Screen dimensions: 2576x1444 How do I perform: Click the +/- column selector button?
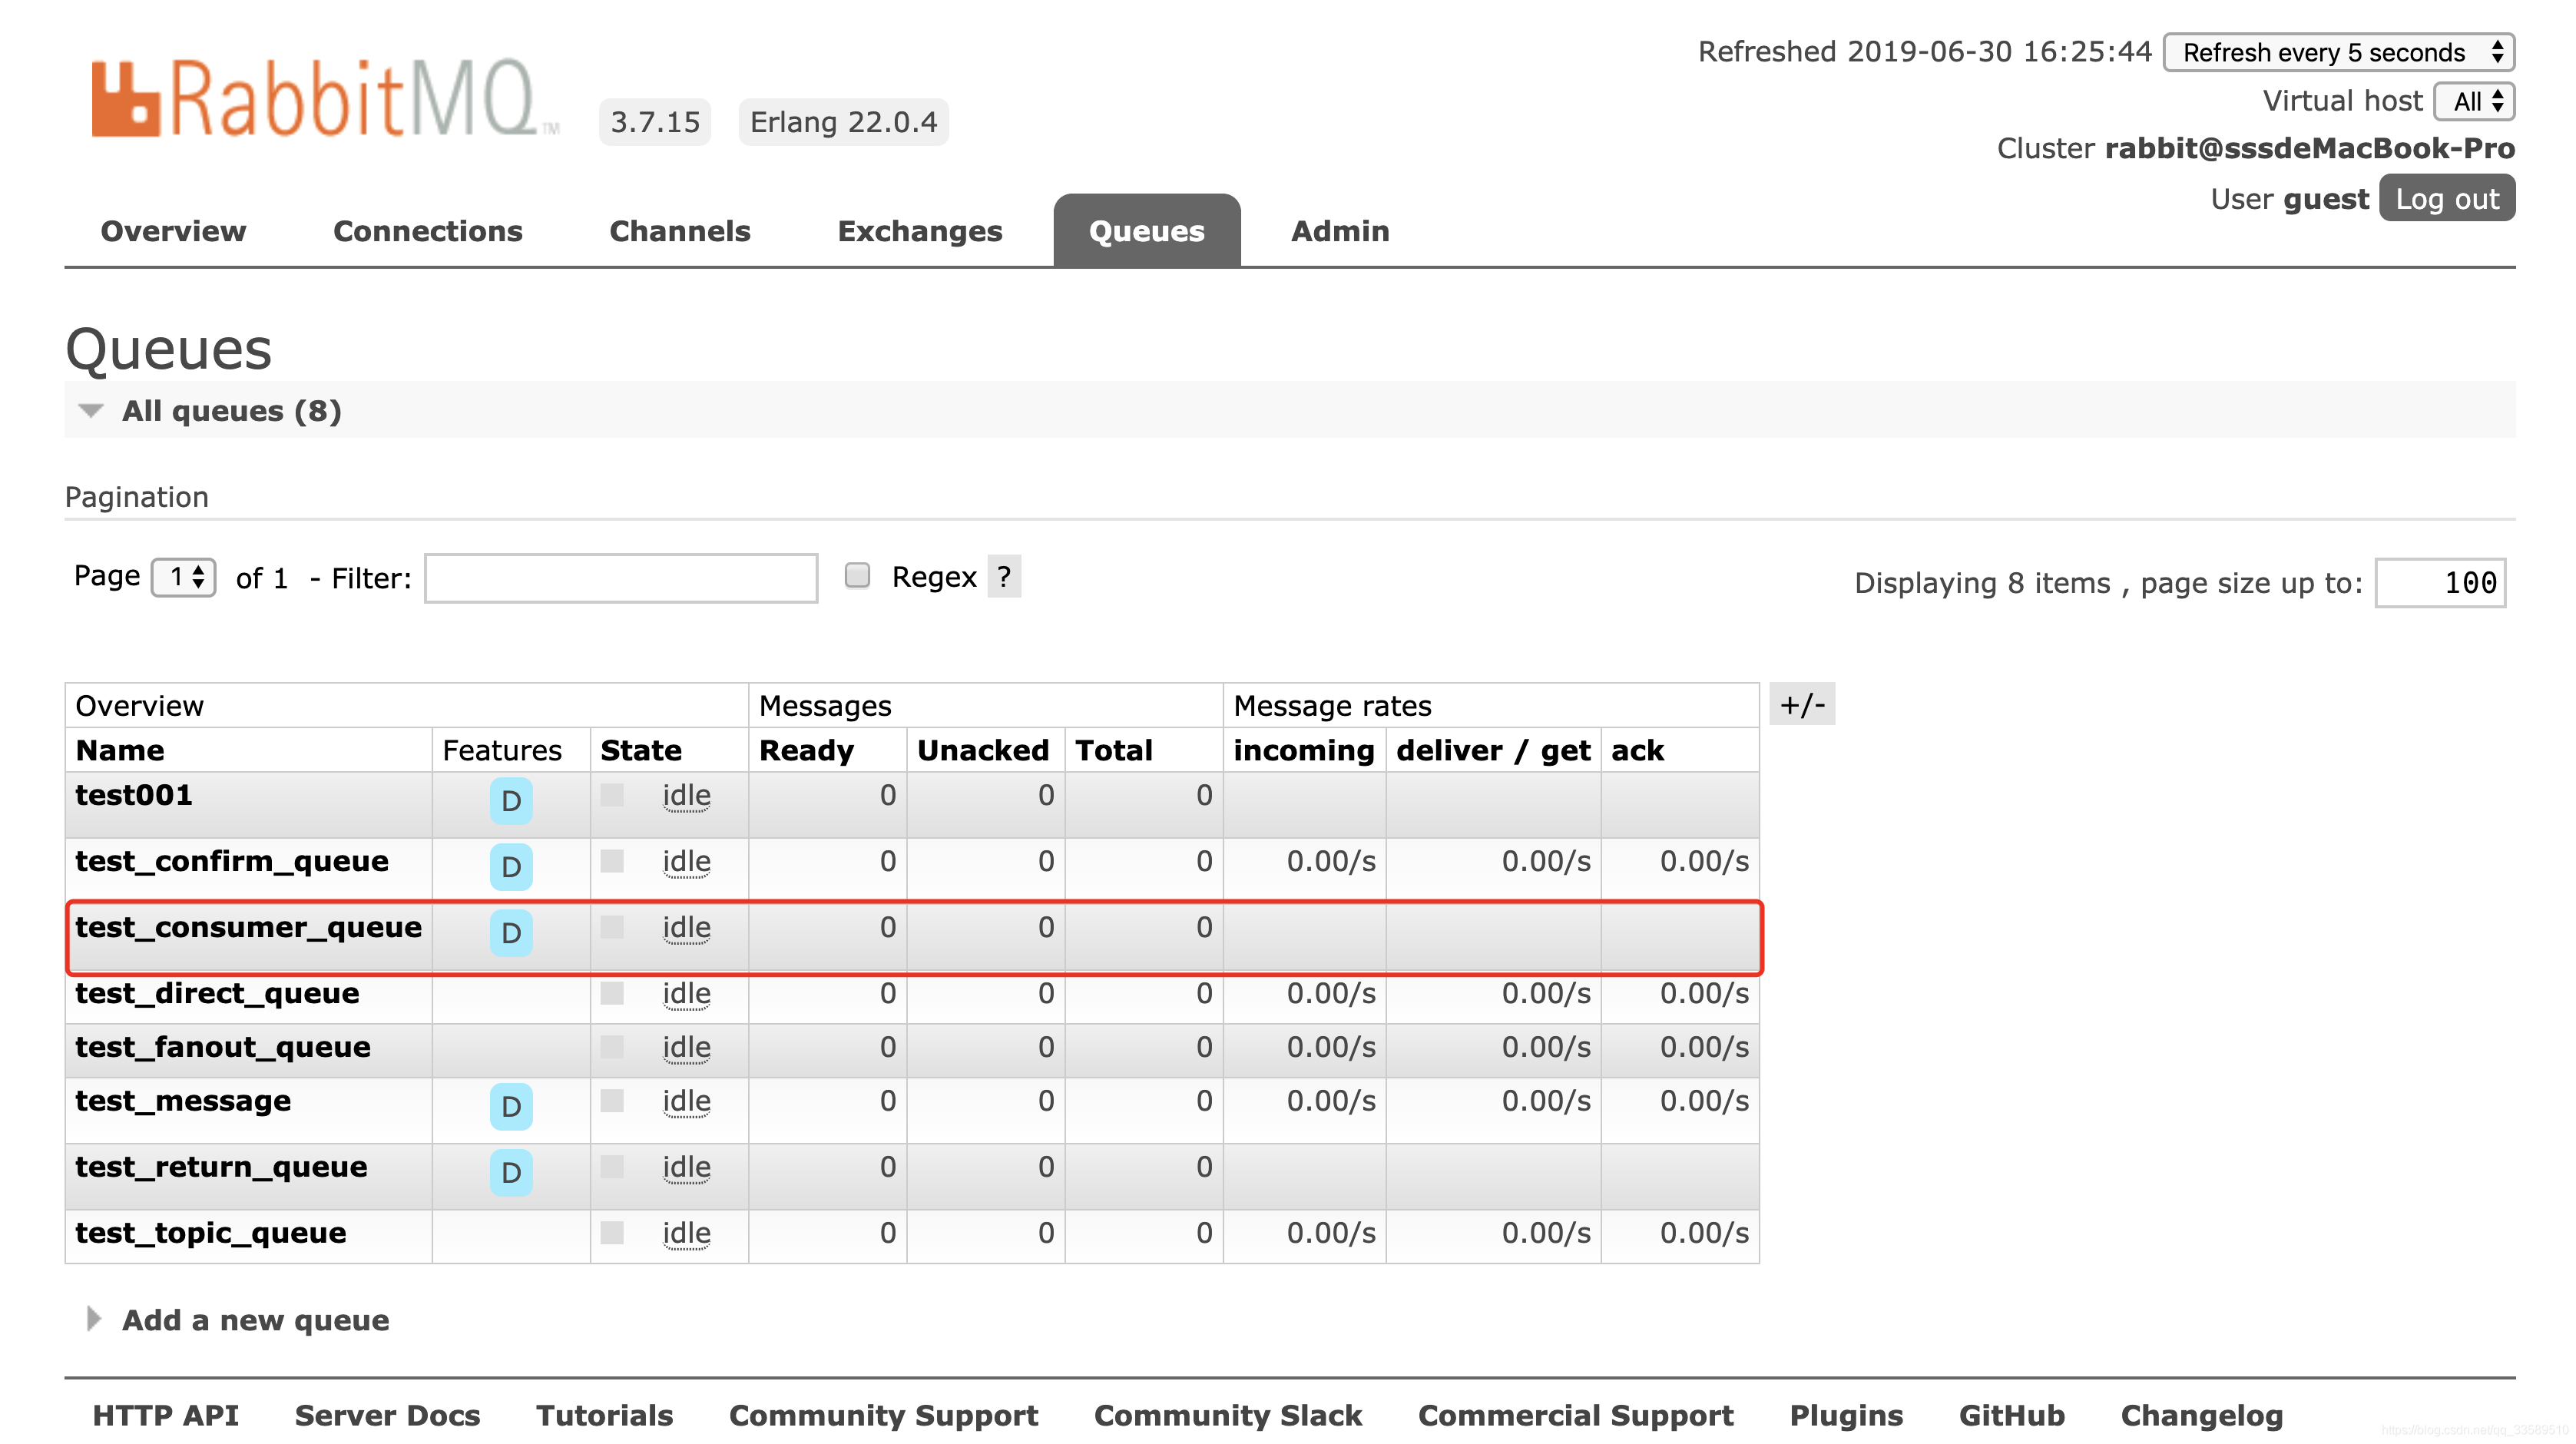click(x=1802, y=706)
